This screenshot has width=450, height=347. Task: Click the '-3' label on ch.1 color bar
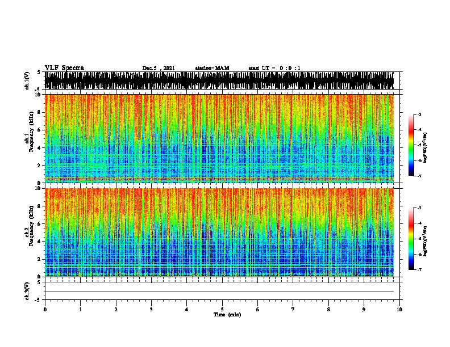click(419, 114)
